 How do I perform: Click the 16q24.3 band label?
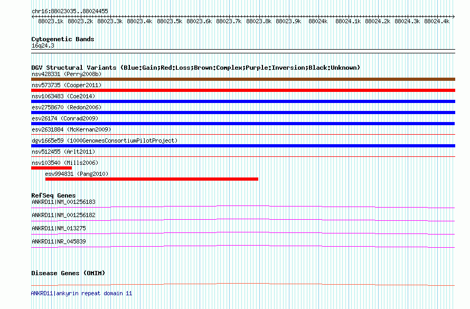[43, 46]
